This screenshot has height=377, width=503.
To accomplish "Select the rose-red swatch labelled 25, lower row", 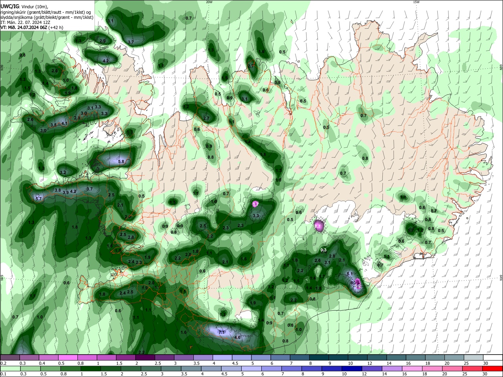I will pos(472,368).
